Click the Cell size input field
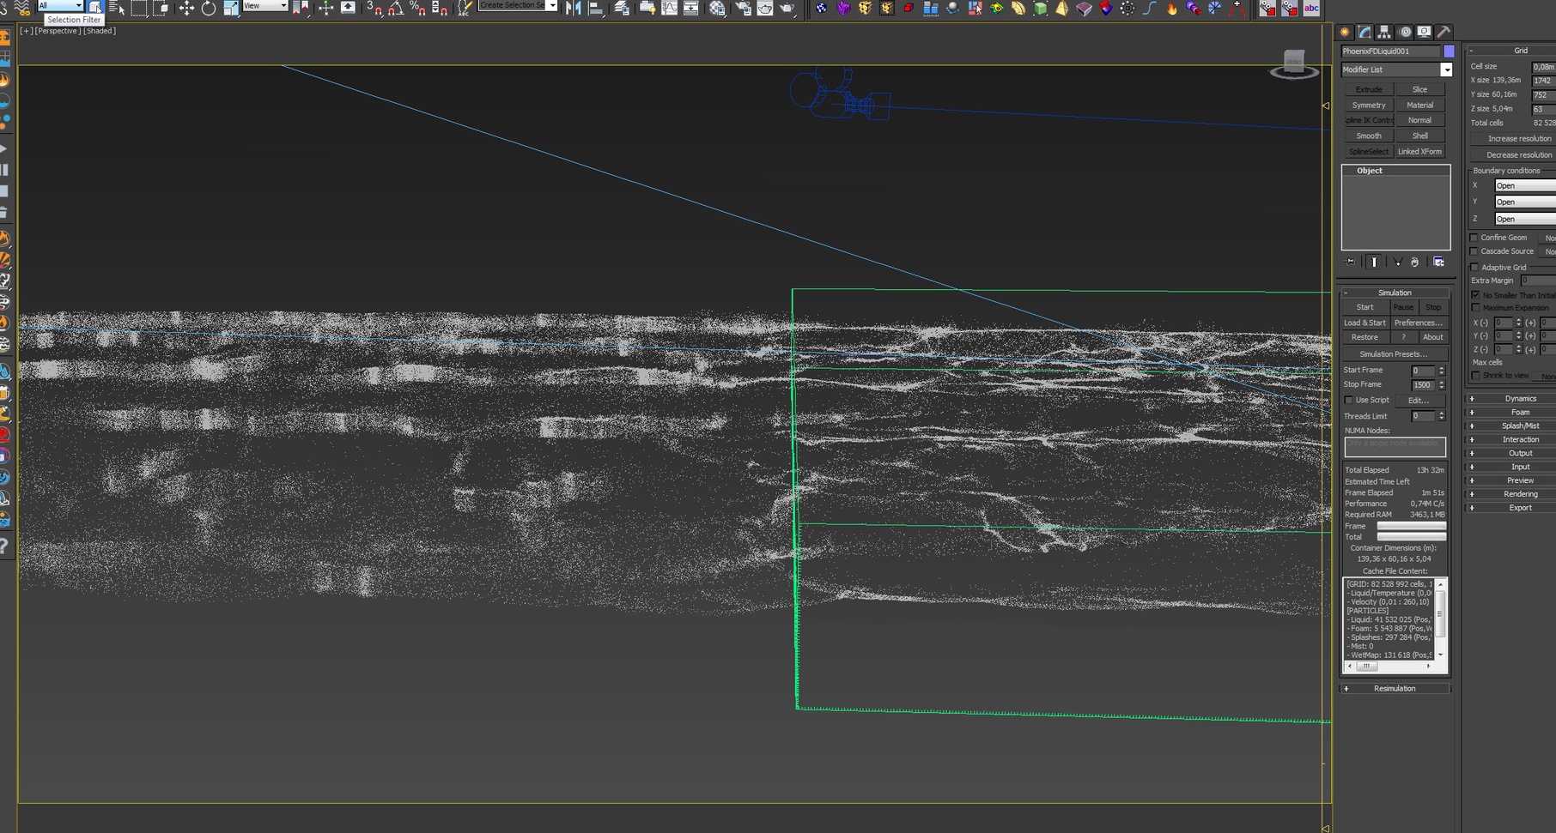This screenshot has width=1556, height=833. coord(1544,66)
